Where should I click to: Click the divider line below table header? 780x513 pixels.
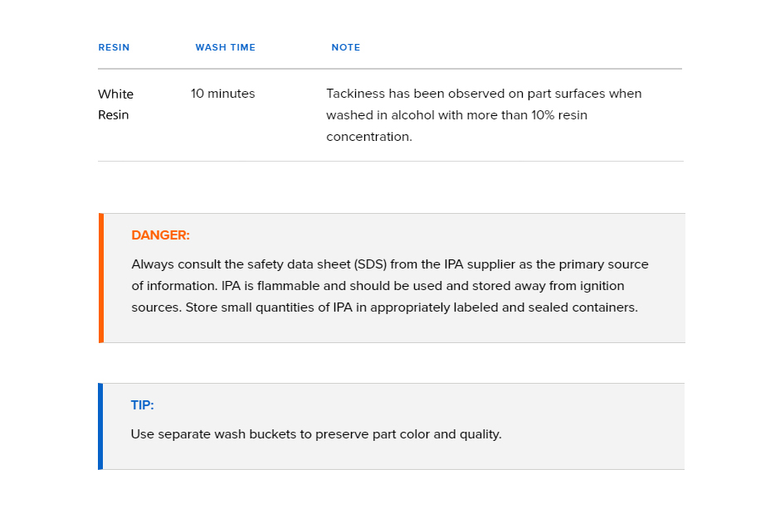[x=390, y=69]
